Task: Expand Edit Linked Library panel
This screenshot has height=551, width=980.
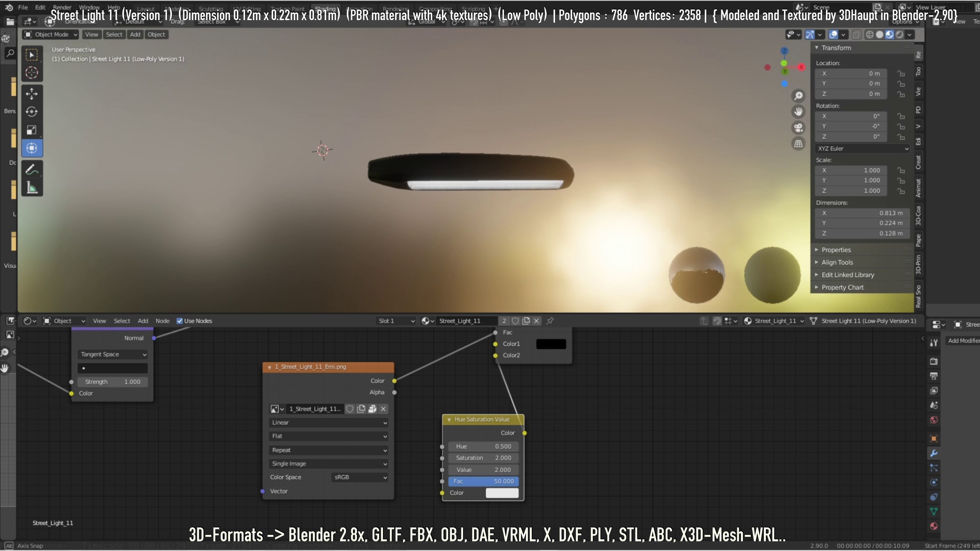Action: coord(847,275)
